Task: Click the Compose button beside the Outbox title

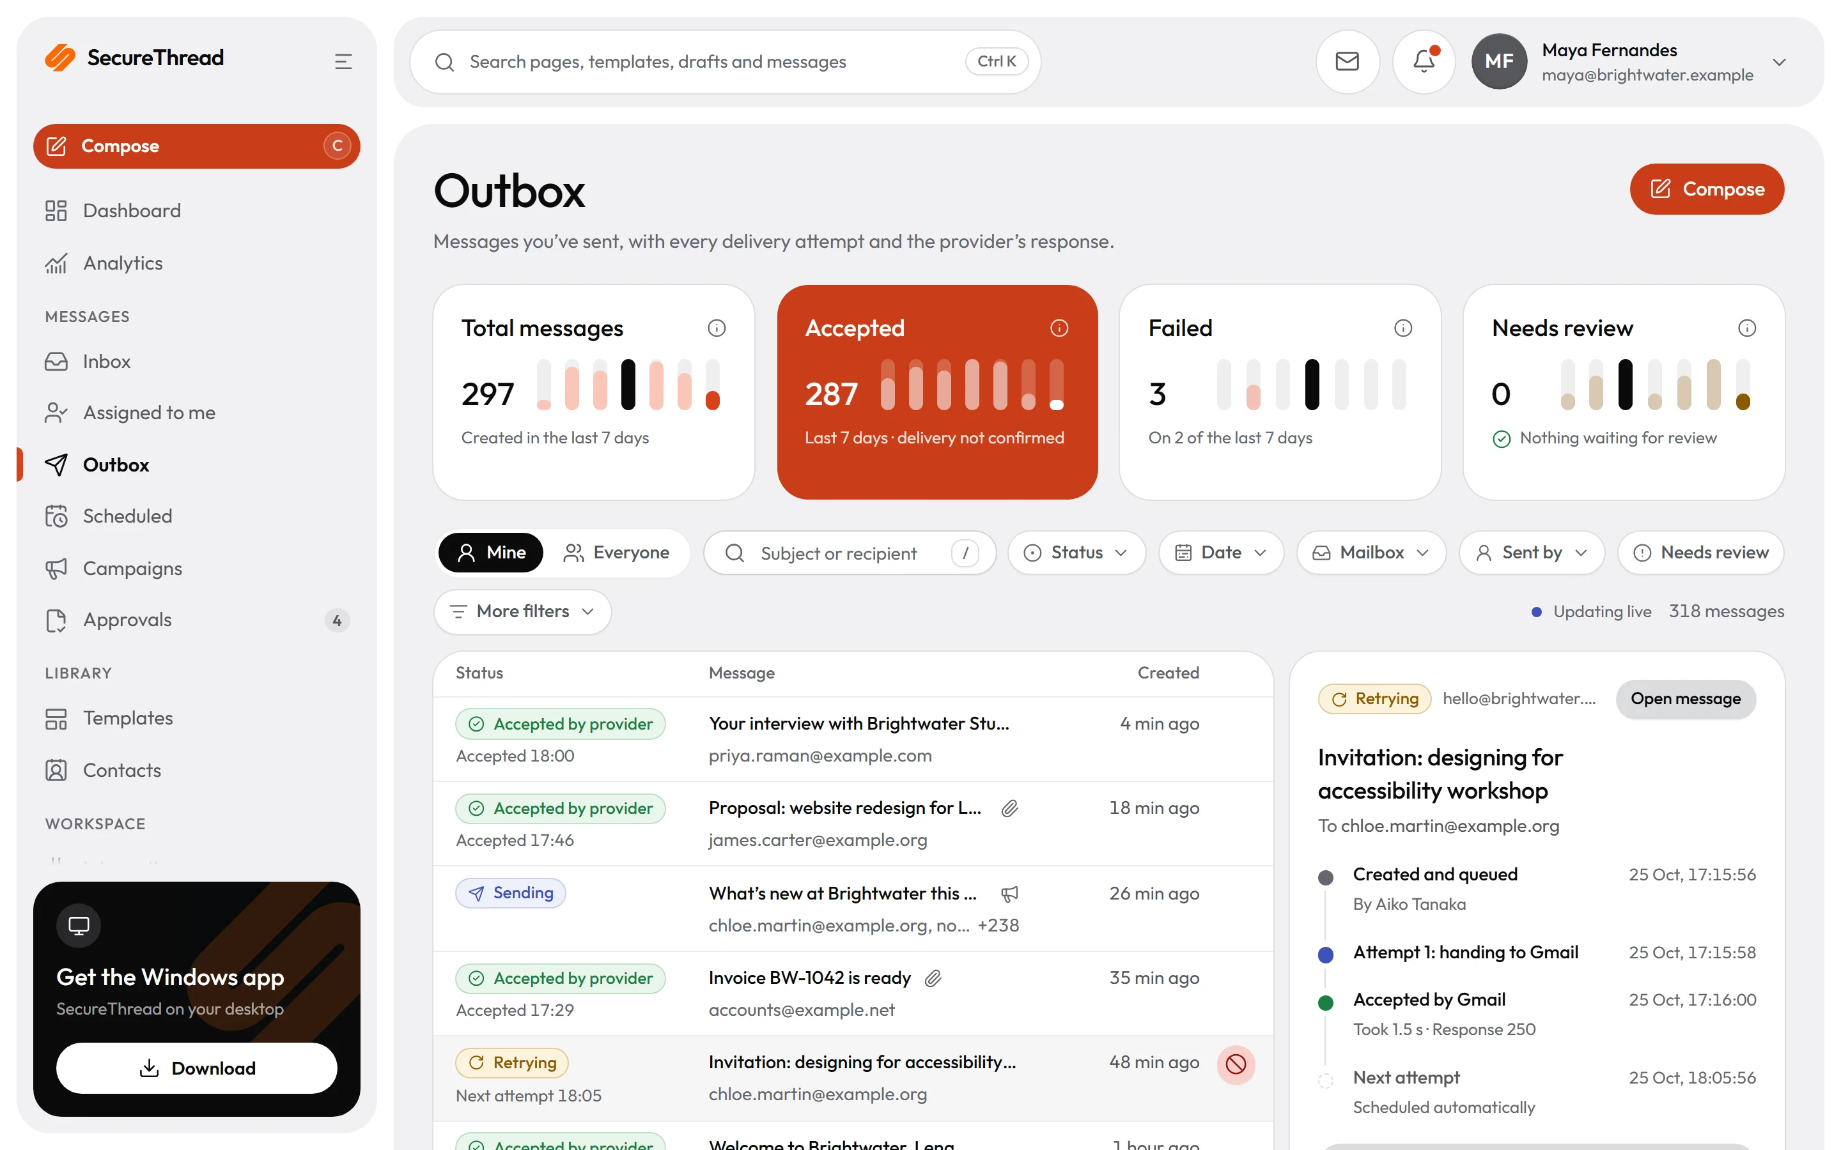Action: (x=1706, y=188)
